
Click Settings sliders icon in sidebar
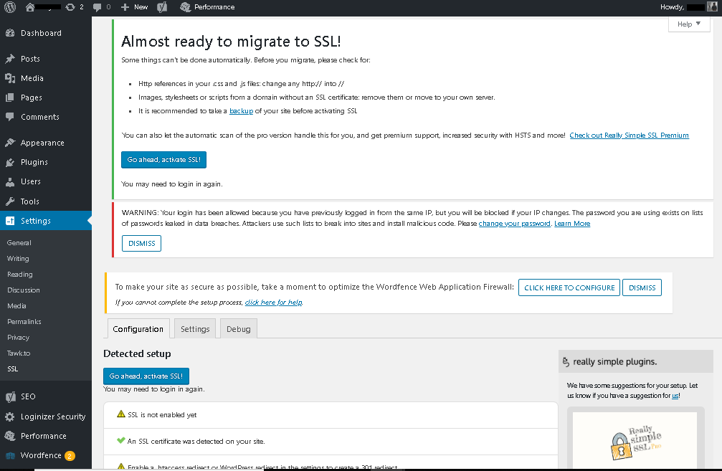[10, 221]
